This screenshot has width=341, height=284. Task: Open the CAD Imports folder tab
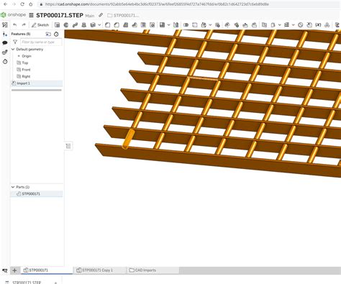[153, 270]
